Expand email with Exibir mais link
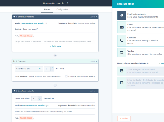 [55, 46]
